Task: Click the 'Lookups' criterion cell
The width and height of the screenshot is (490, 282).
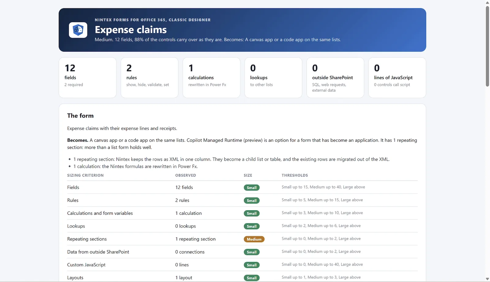Action: [x=76, y=226]
